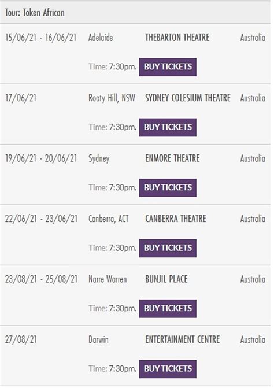Click the Canberra, ACT city text
The width and height of the screenshot is (274, 388).
pyautogui.click(x=109, y=219)
